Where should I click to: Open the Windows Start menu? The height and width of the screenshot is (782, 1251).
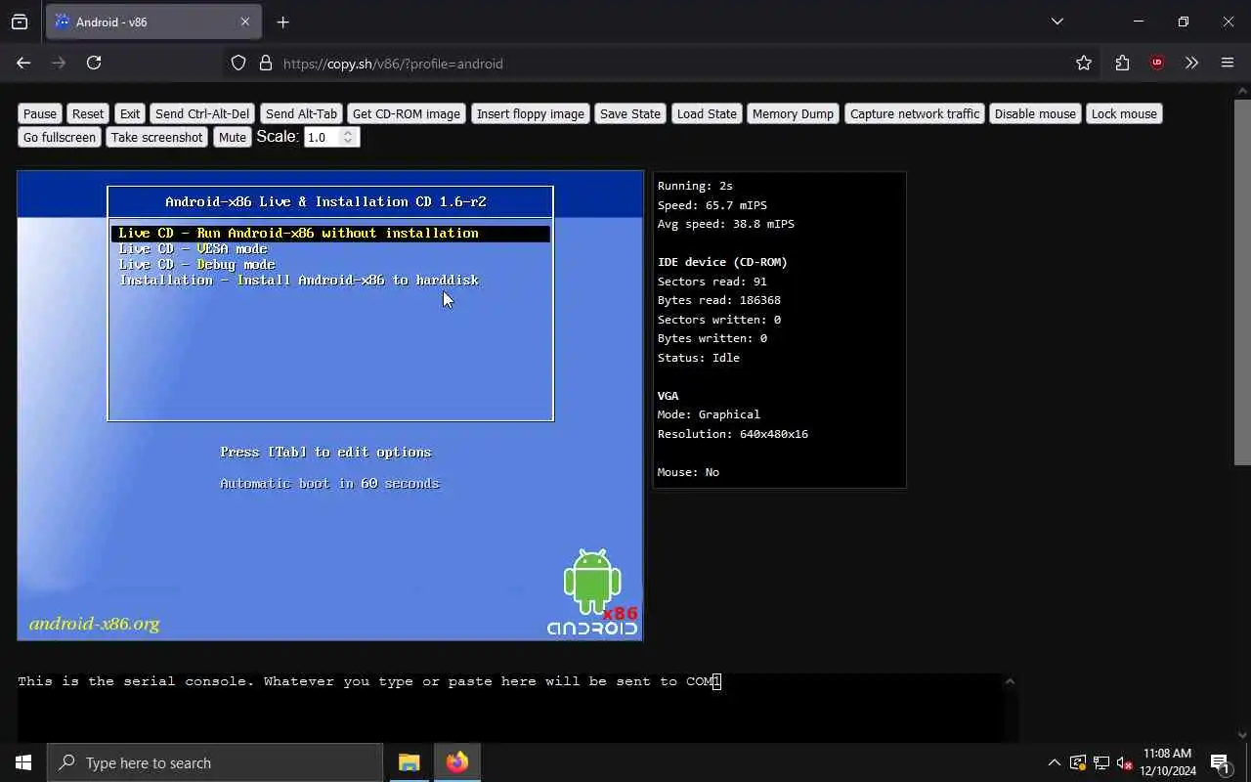23,762
